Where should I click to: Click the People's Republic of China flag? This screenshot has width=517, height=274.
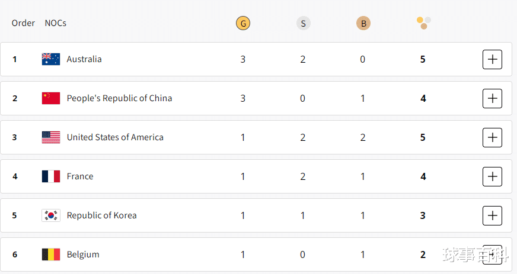(x=51, y=98)
